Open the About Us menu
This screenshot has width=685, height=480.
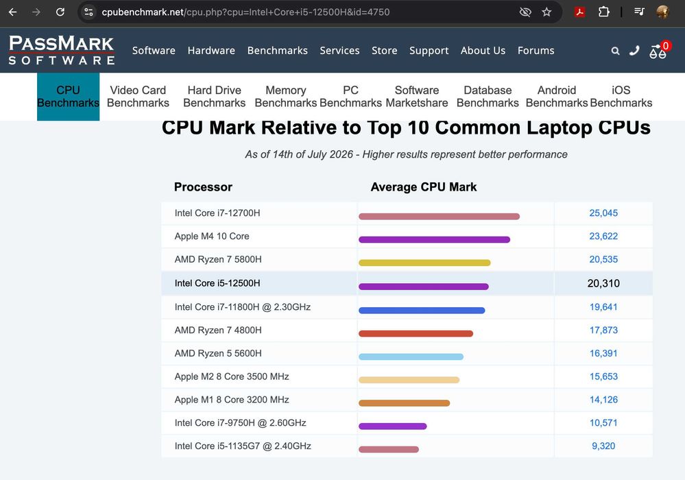coord(483,51)
